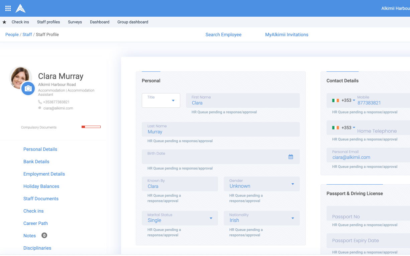The height and width of the screenshot is (256, 410).
Task: Click the Notes count badge
Action: [44, 235]
